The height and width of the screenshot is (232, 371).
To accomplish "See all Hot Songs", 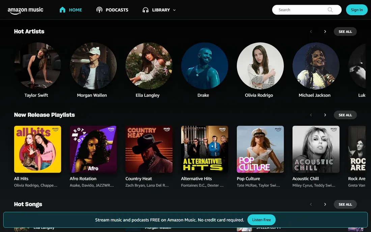I will (x=345, y=204).
